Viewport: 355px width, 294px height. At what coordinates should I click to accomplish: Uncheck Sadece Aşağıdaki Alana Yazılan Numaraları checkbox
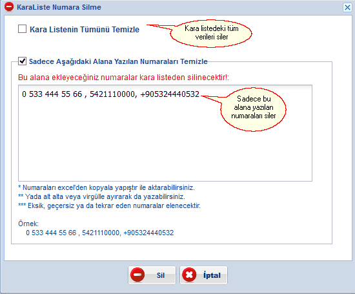pyautogui.click(x=22, y=61)
